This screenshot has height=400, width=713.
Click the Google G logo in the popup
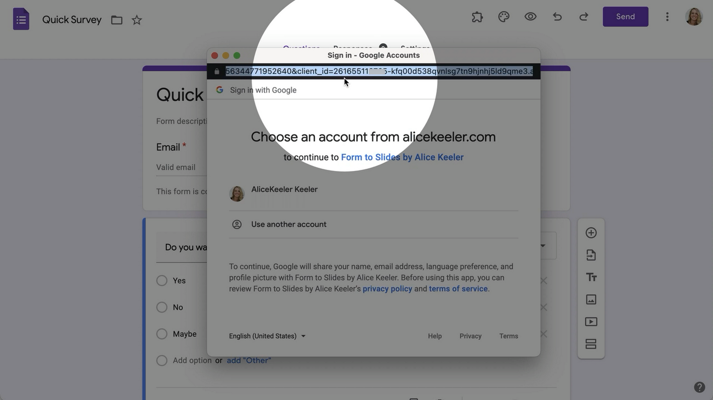(x=219, y=90)
